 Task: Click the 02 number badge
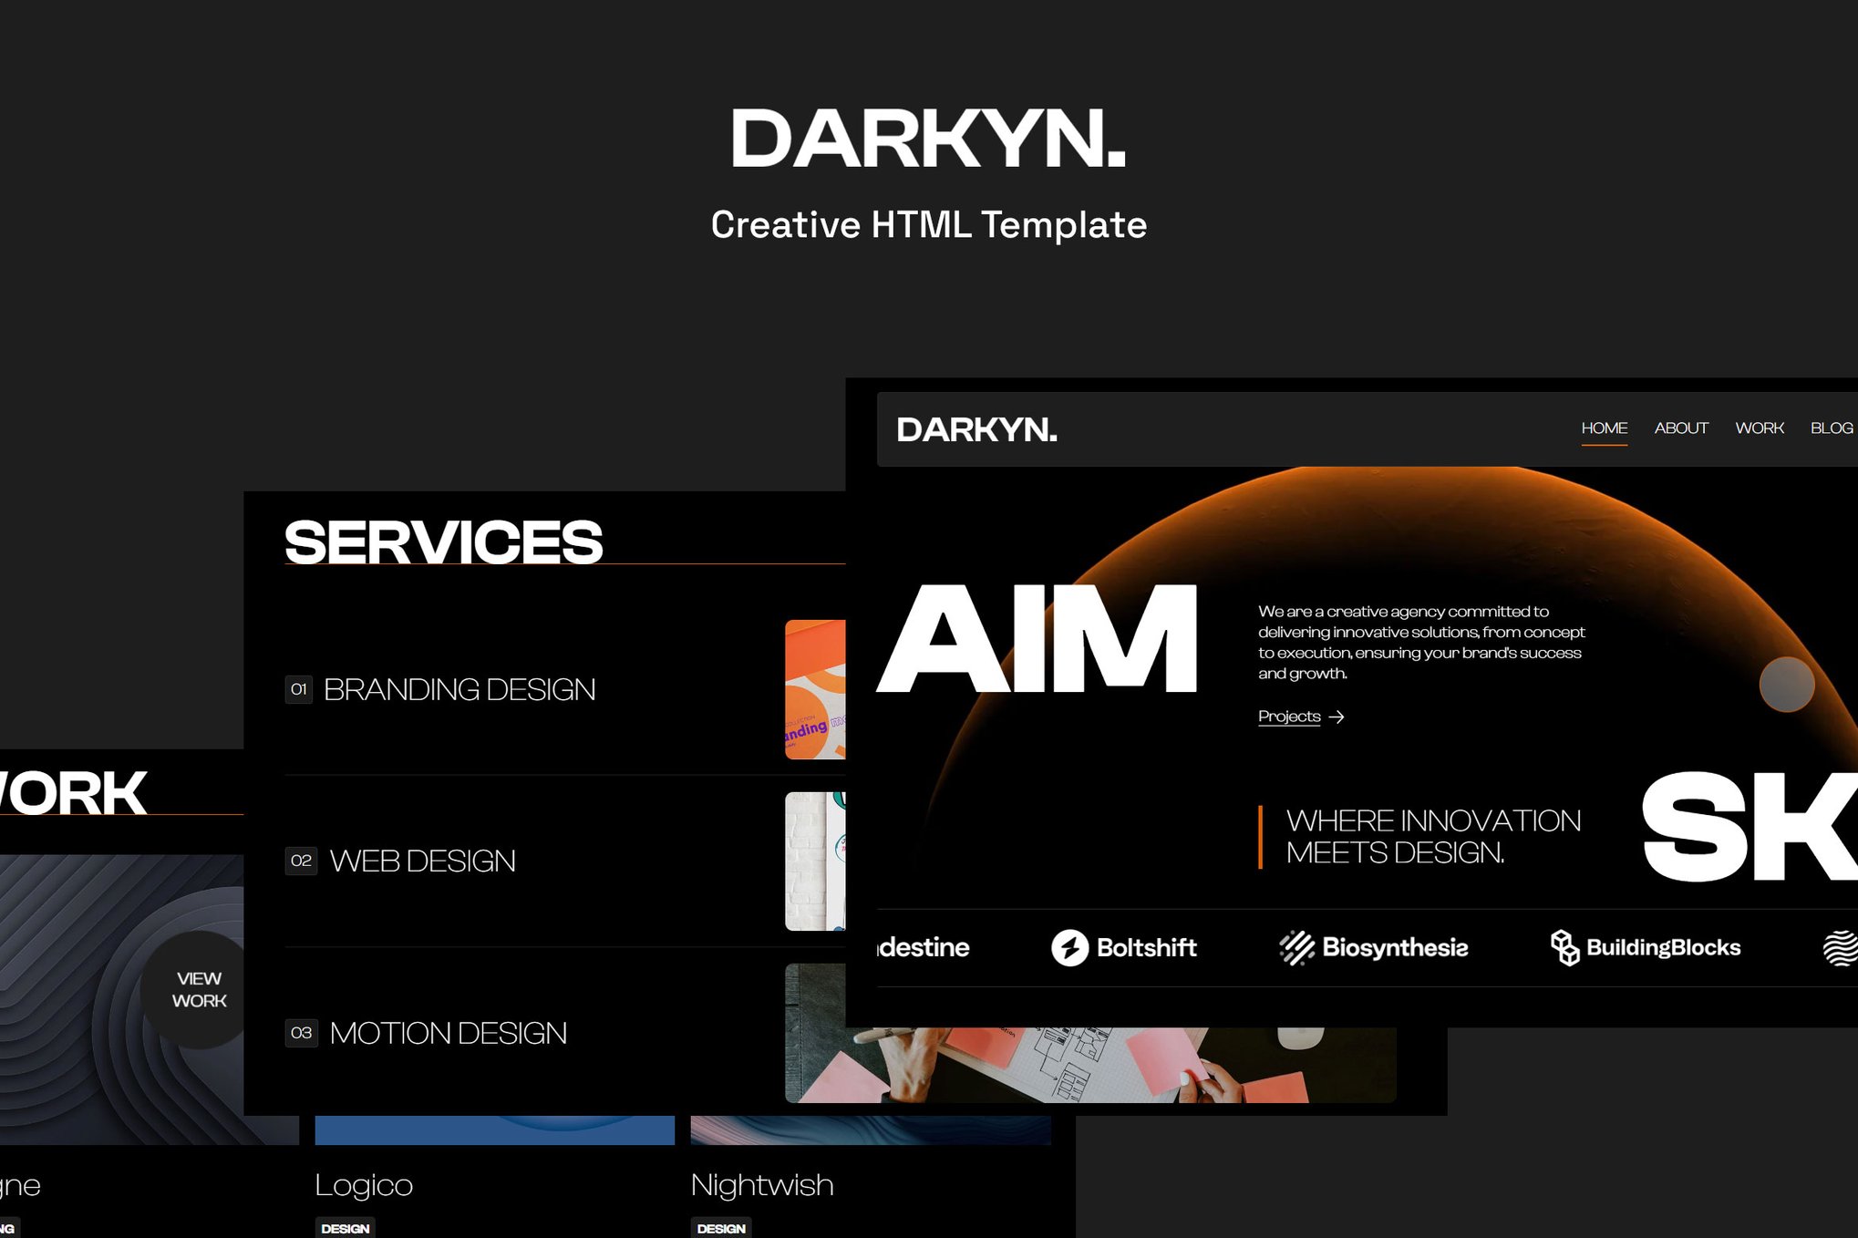click(301, 861)
